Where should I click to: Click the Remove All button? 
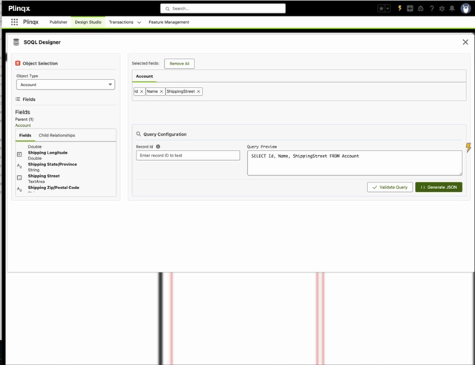(x=180, y=64)
